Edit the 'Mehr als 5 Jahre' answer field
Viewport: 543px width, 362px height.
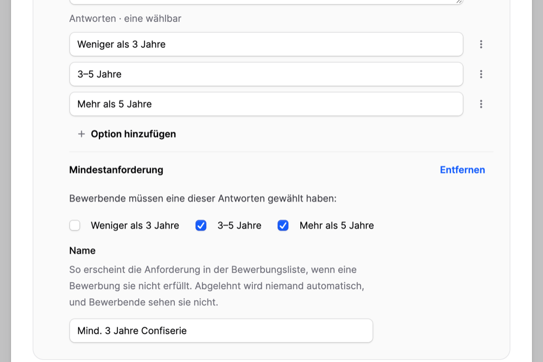(x=266, y=104)
